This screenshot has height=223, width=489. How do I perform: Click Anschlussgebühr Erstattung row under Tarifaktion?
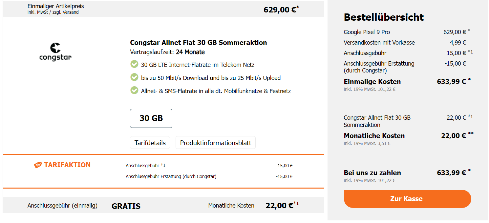point(171,176)
